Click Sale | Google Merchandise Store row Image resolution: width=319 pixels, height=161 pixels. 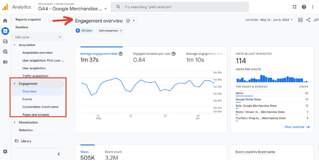click(x=272, y=106)
